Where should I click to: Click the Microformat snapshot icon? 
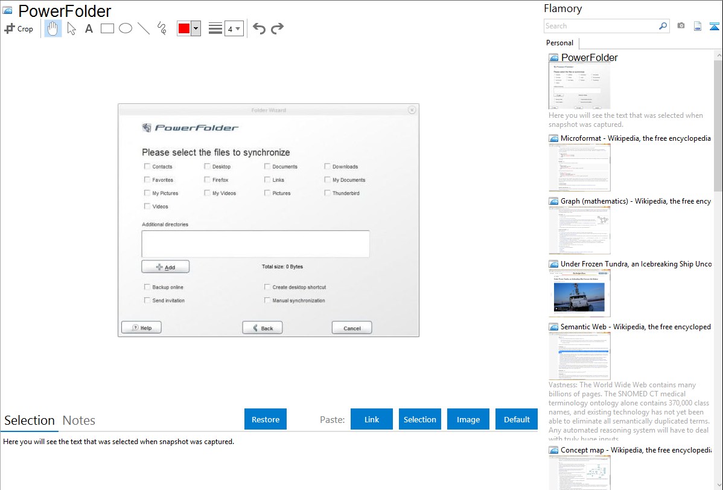pos(553,138)
